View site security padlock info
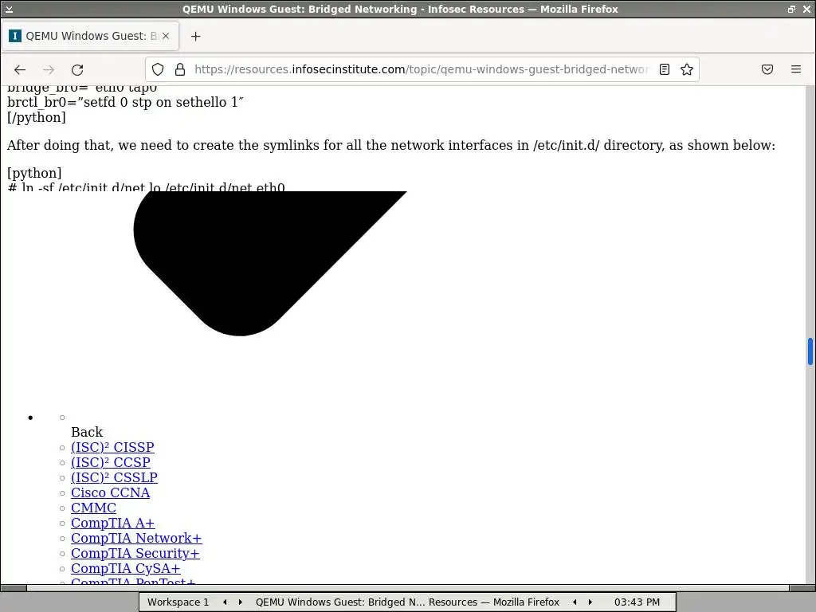This screenshot has height=612, width=816. point(180,69)
